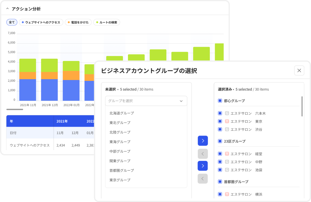This screenshot has width=311, height=202.
Task: Click the Google badge beside エステサロン 中野
Action: 227,162
